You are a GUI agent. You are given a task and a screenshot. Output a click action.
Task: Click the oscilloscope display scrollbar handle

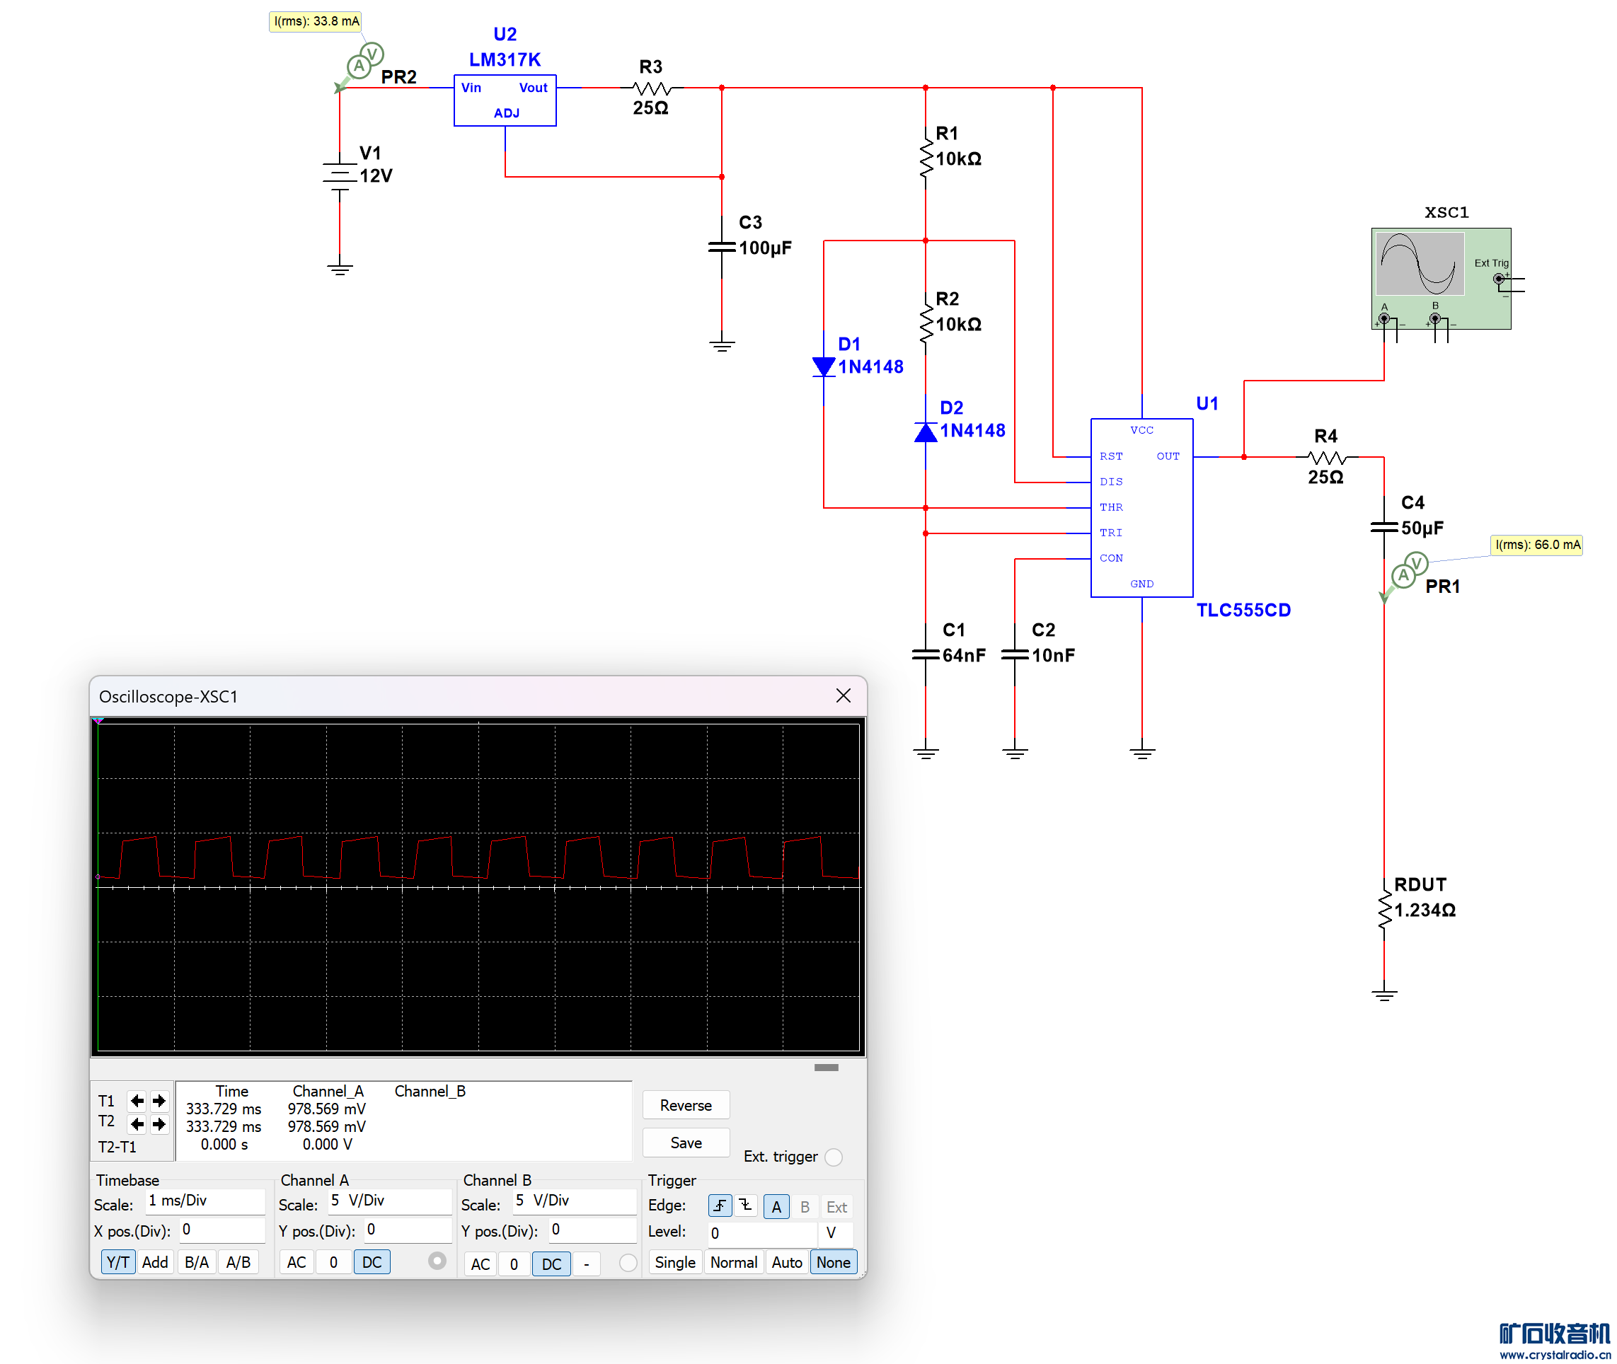826,1067
